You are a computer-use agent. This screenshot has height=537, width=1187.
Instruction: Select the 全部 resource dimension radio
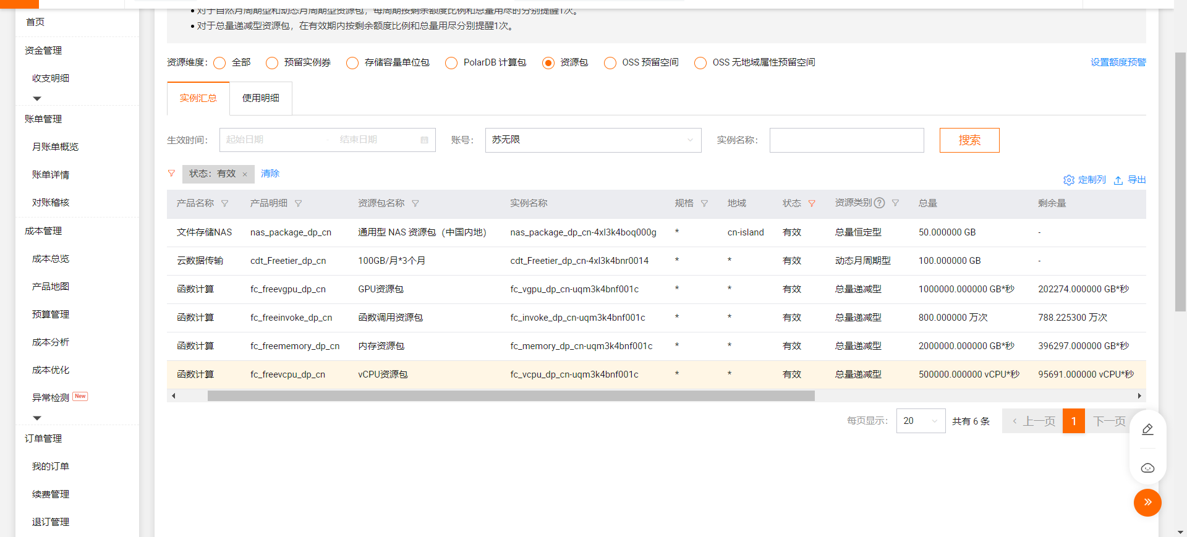[x=219, y=63]
